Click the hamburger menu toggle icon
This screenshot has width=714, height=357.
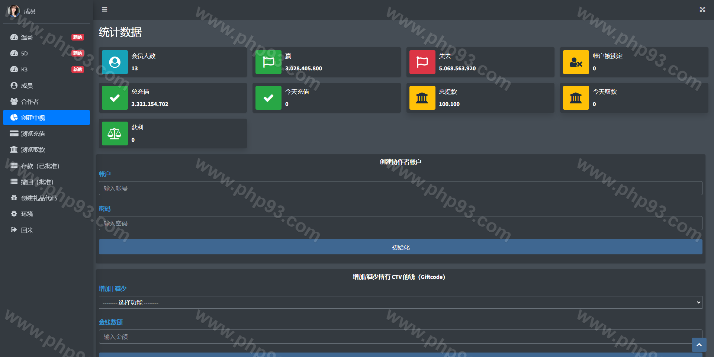pos(104,9)
